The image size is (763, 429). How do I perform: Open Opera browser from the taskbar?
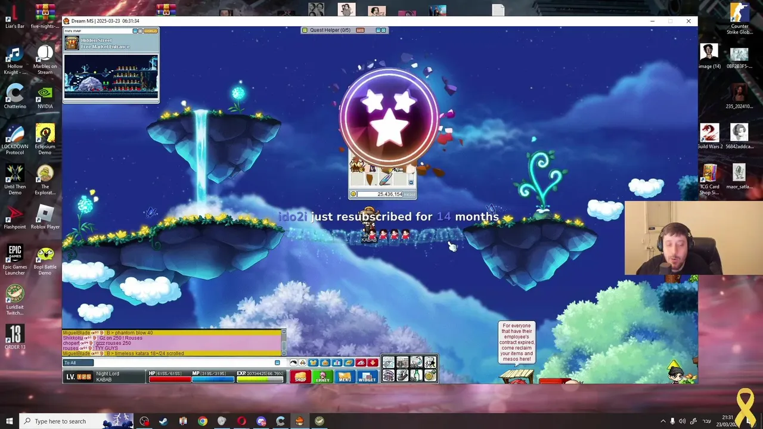coord(241,421)
